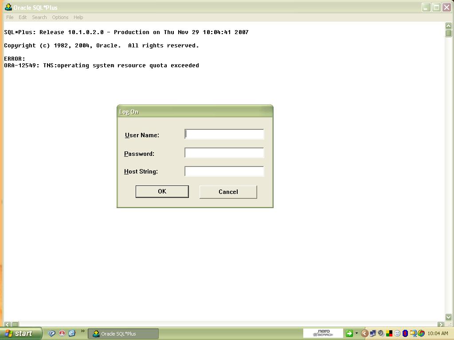454x340 pixels.
Task: Open the Nero Search options dropdown arrow
Action: click(x=357, y=333)
